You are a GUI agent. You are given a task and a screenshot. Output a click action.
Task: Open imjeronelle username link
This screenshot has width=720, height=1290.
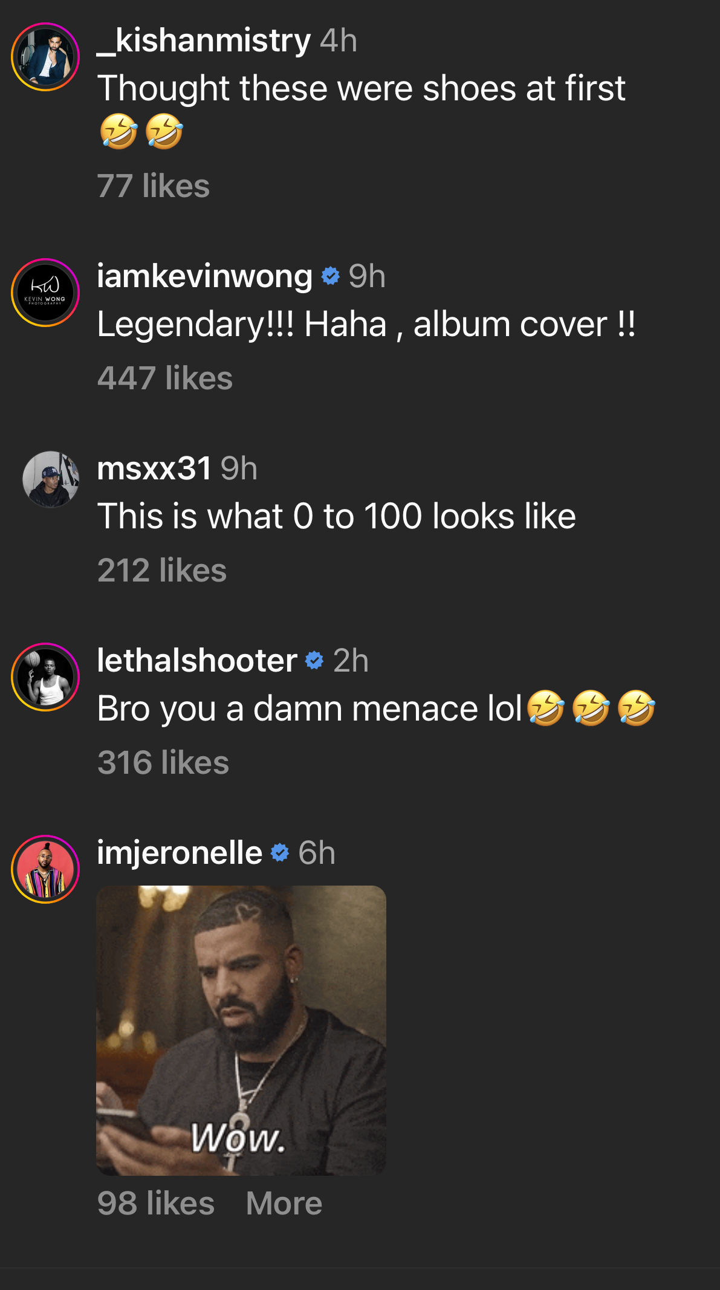click(x=180, y=853)
